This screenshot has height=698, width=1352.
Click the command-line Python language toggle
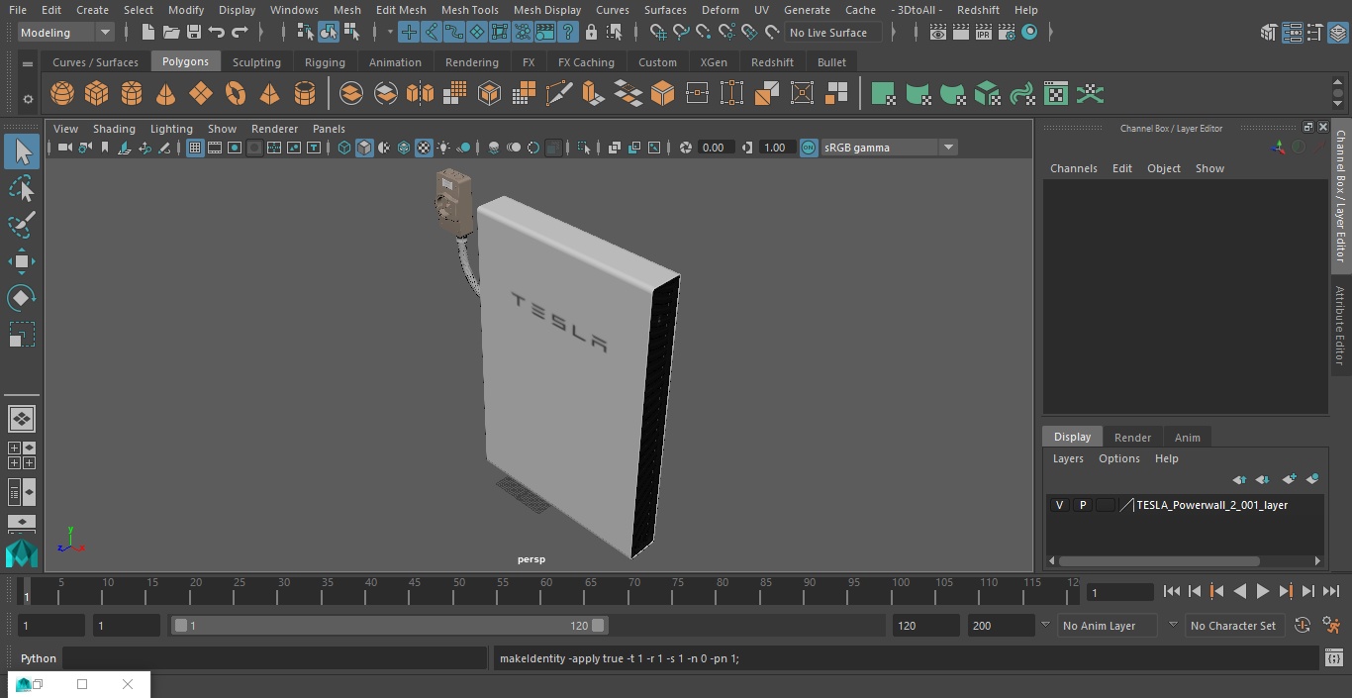[39, 658]
